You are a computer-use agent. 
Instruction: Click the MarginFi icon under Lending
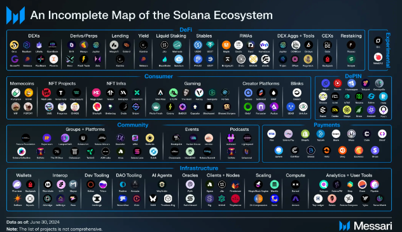tap(114, 45)
